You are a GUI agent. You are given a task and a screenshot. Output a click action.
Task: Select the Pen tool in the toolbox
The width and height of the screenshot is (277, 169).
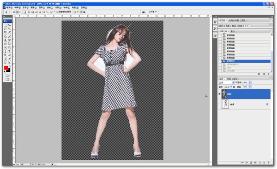(x=5, y=52)
